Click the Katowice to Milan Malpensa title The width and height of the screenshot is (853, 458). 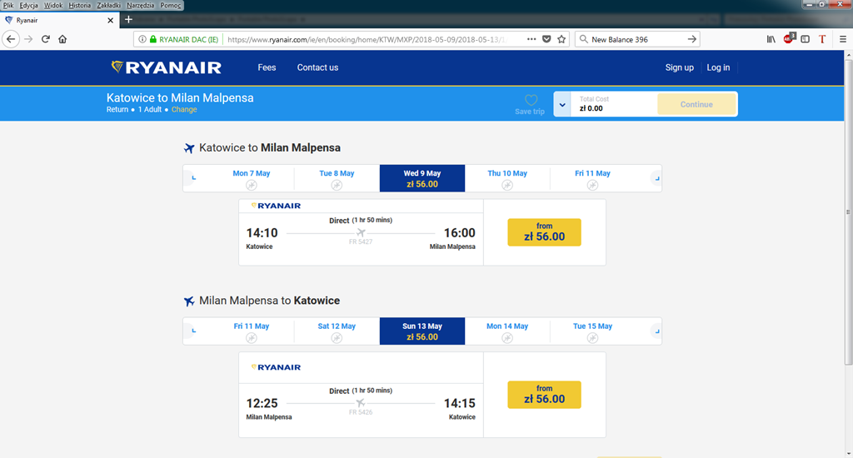click(180, 98)
